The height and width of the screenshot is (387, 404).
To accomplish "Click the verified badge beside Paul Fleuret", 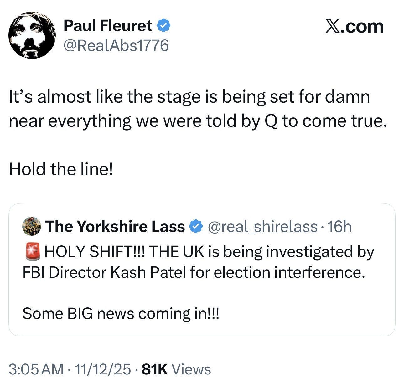I will [x=163, y=25].
